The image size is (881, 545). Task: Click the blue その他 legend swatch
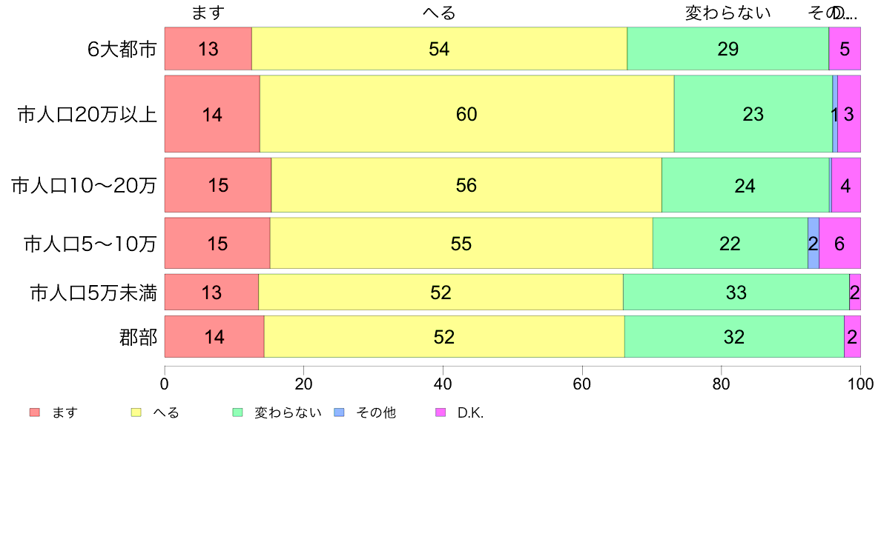coord(340,412)
